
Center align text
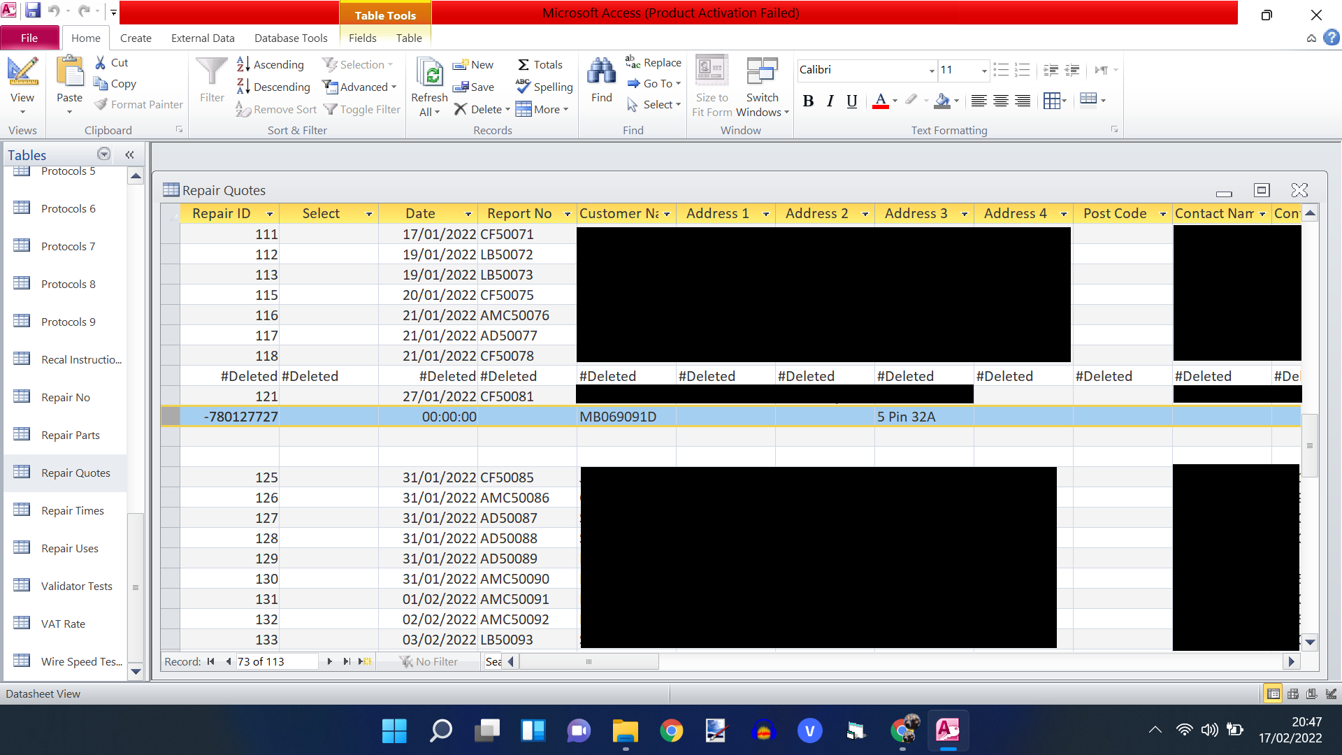1000,101
